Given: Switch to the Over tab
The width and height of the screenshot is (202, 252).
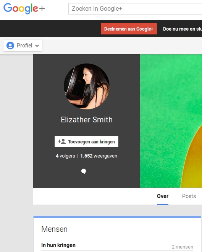Looking at the screenshot, I should [163, 196].
